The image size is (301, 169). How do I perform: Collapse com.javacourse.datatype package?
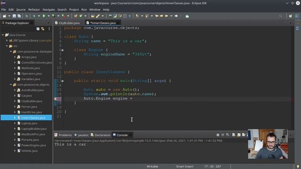click(x=11, y=52)
